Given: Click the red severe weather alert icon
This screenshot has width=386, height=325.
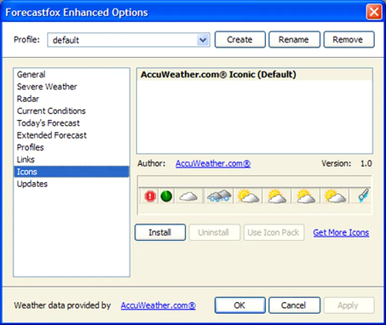Looking at the screenshot, I should tap(150, 196).
